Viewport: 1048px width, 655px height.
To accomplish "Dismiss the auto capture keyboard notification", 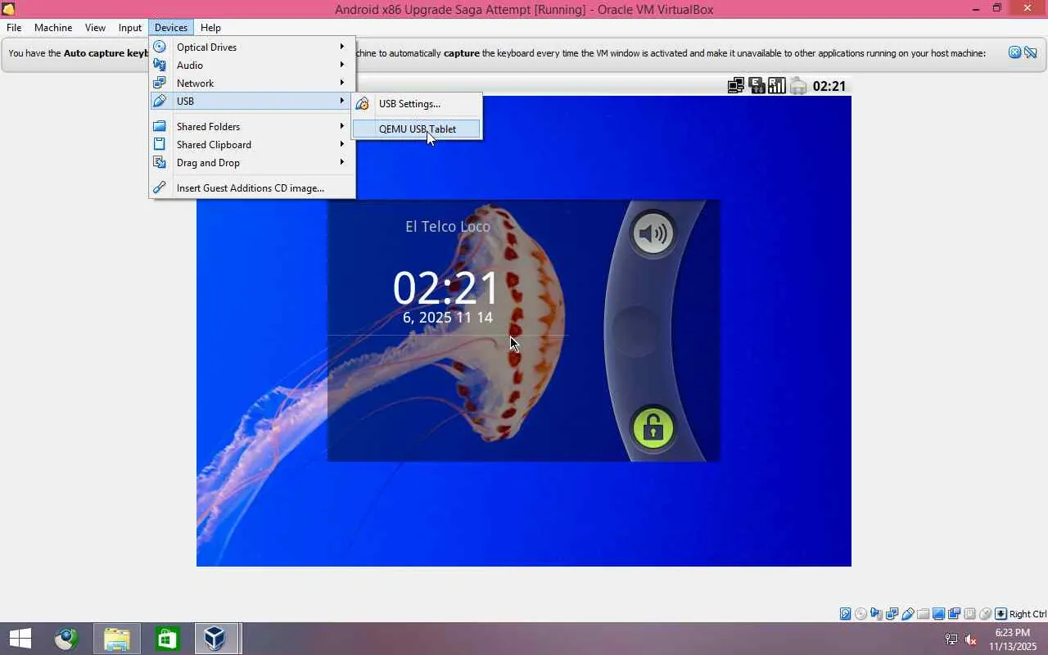I will pos(1014,52).
